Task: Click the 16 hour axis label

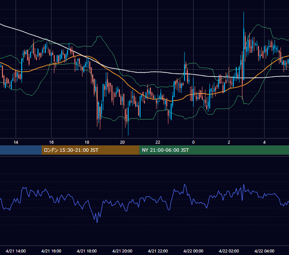Action: pos(51,142)
